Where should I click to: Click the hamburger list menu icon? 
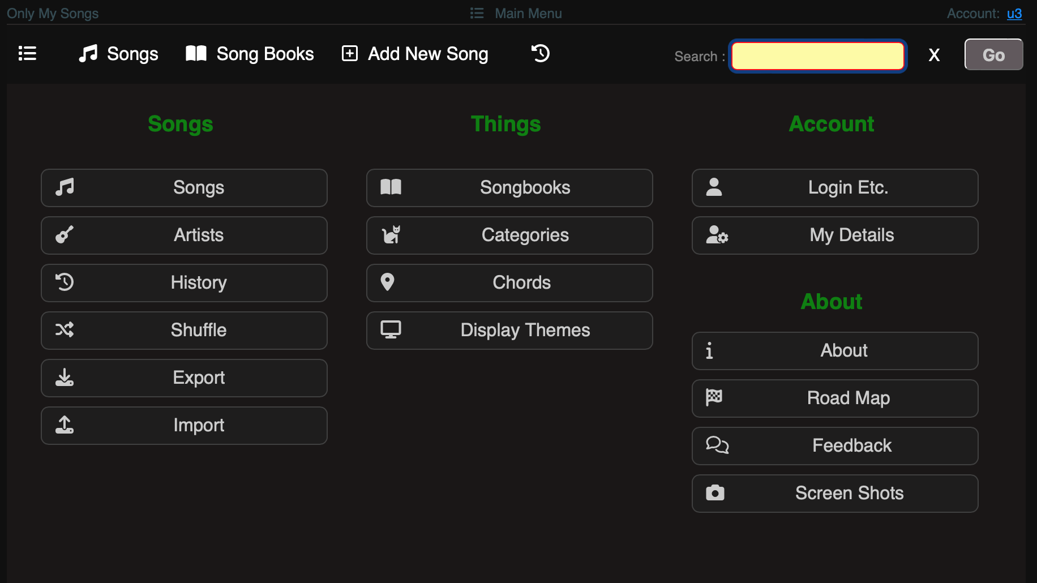coord(27,54)
